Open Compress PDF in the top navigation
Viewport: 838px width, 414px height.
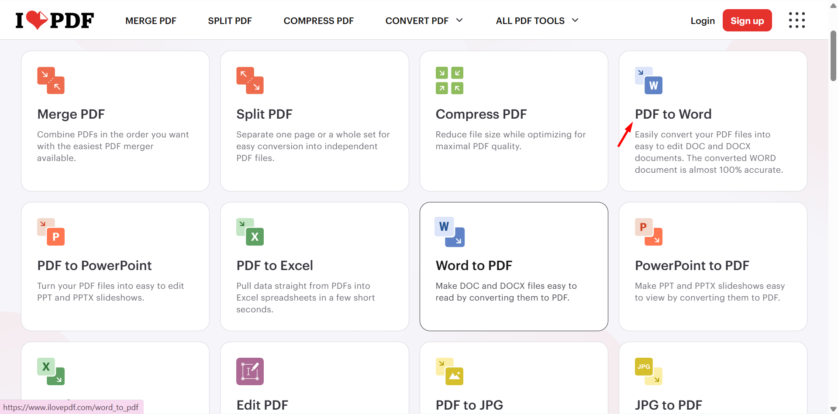(x=318, y=21)
